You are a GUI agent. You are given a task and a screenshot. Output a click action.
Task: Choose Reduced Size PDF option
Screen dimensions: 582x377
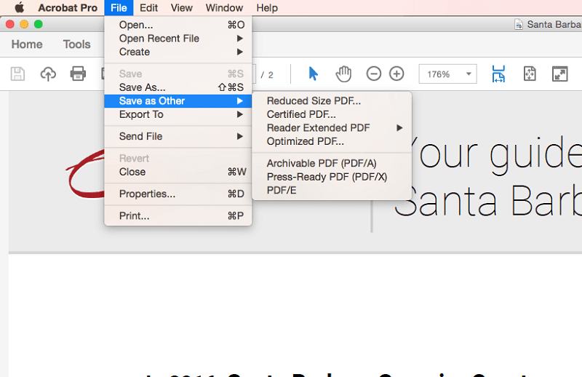[x=314, y=101]
